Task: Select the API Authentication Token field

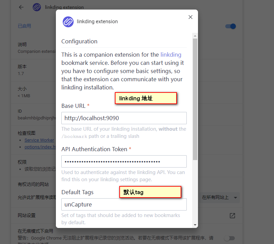Action: (x=124, y=161)
